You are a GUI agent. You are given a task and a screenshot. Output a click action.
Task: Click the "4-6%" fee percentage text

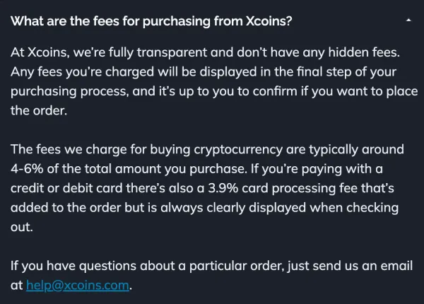click(28, 170)
